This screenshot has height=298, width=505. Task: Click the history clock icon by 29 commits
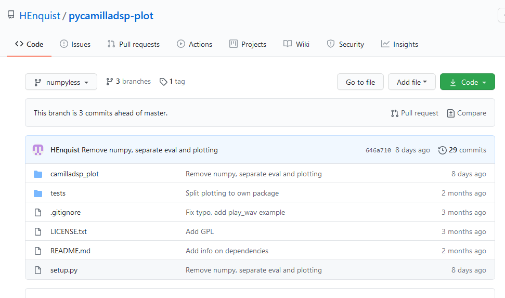(442, 150)
